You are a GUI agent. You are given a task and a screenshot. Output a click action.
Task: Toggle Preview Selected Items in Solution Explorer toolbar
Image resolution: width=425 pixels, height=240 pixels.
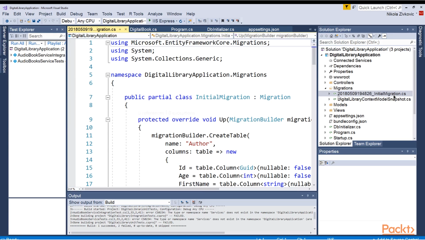coord(384,36)
